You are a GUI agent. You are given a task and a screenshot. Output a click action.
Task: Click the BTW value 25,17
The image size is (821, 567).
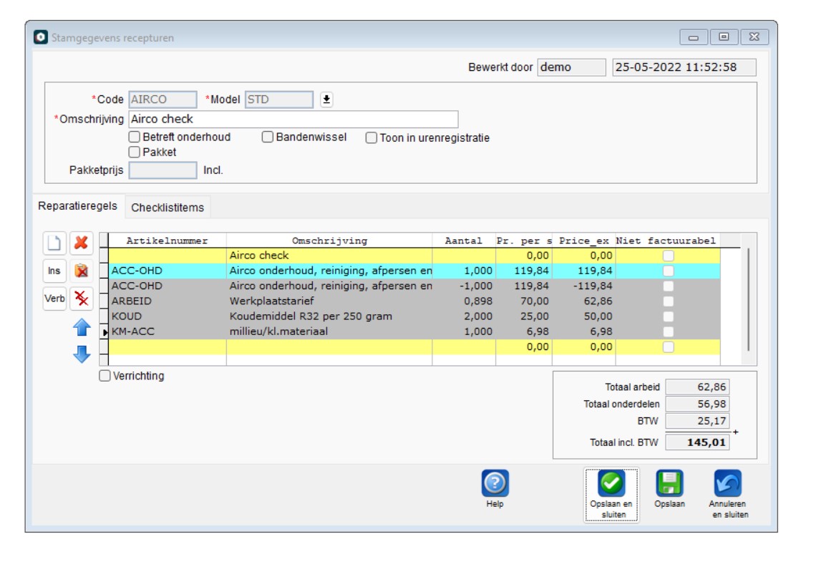click(697, 421)
